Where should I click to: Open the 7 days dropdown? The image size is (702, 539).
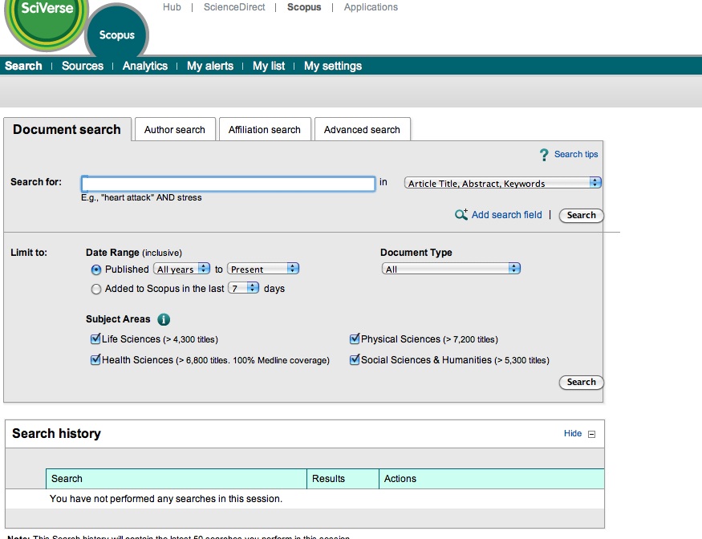click(x=244, y=288)
